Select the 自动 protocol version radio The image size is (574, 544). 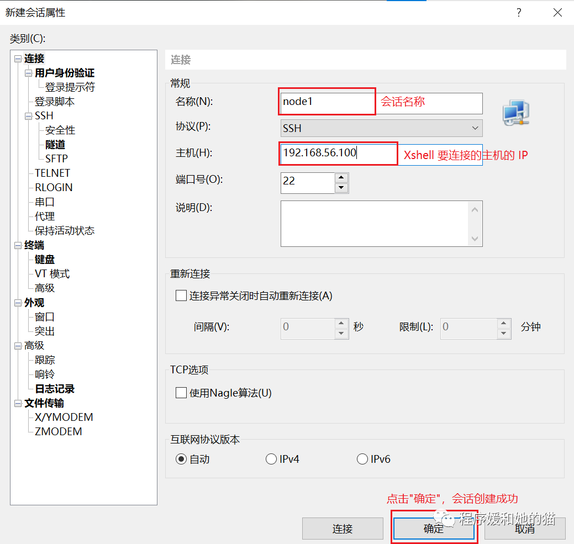pyautogui.click(x=181, y=459)
